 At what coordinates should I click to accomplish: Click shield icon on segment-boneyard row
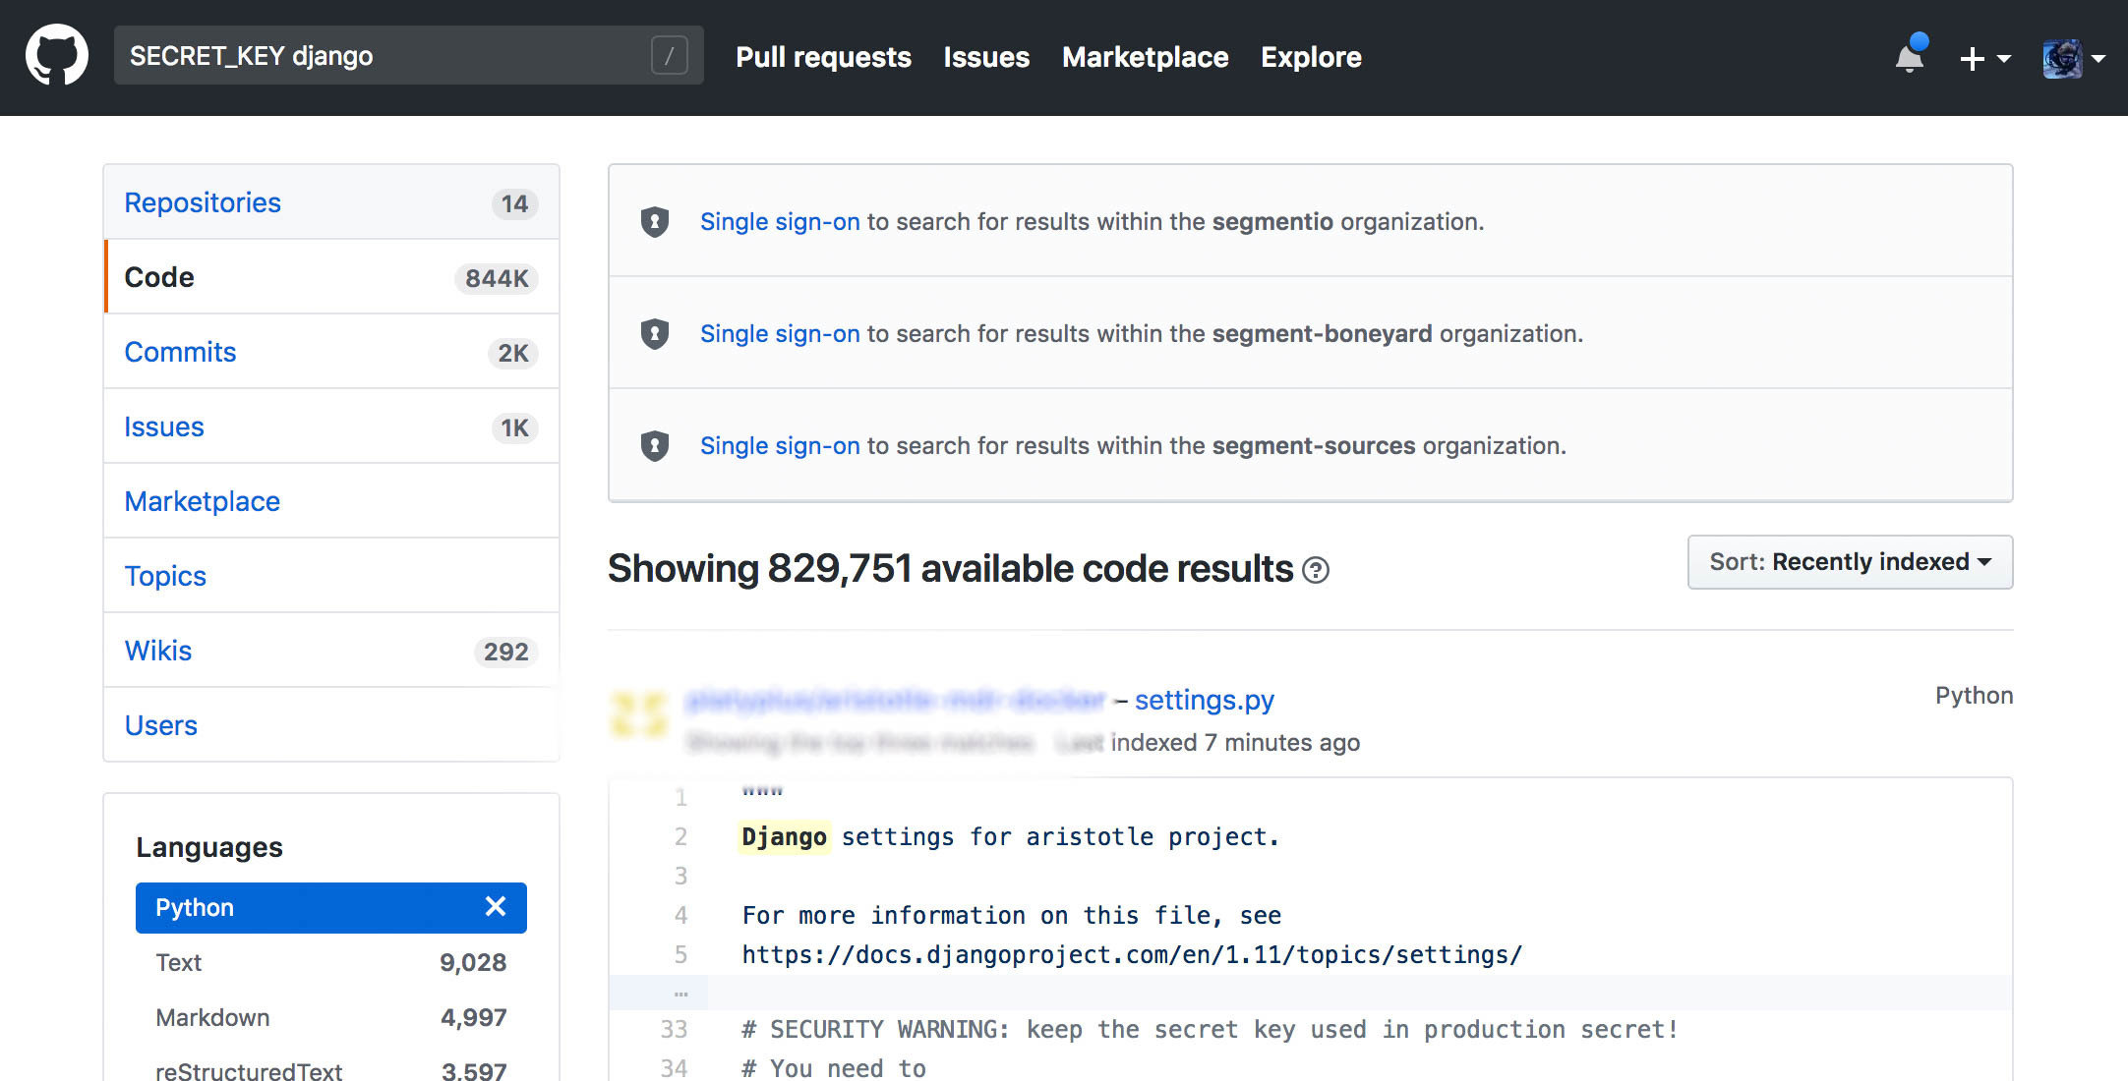(x=655, y=334)
